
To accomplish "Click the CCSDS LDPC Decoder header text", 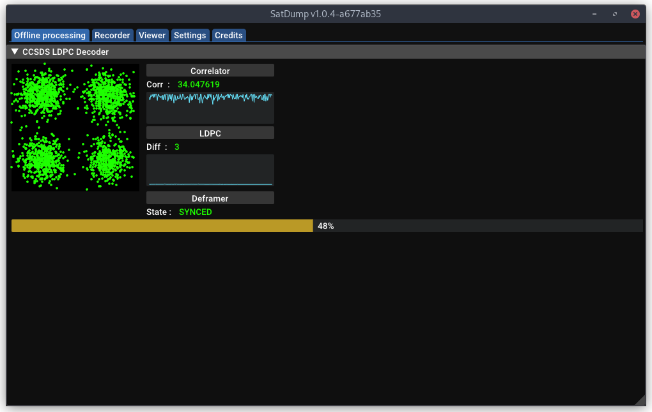I will 65,52.
